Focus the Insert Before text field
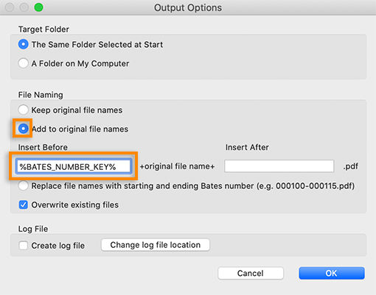 pos(74,167)
